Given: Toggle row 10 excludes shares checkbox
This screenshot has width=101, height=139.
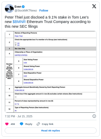Looking at the screenshot, I should (x=16, y=97).
